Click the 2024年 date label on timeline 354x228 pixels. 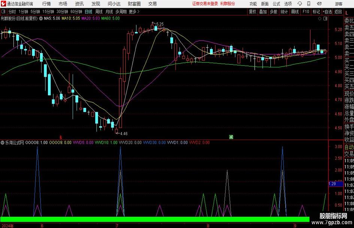click(x=7, y=226)
